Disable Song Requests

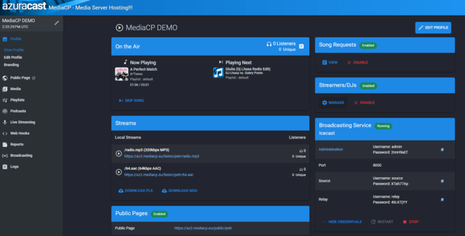coord(357,63)
